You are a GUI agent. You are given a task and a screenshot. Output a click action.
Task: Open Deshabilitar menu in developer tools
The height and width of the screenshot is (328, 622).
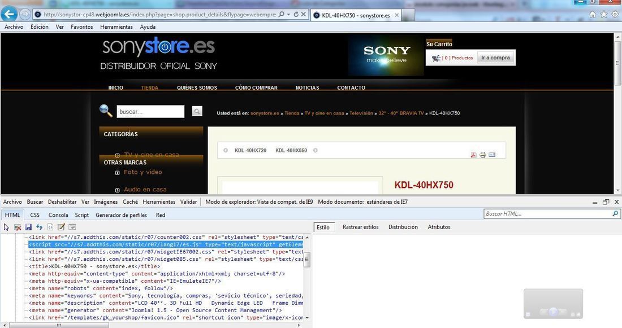pos(62,202)
